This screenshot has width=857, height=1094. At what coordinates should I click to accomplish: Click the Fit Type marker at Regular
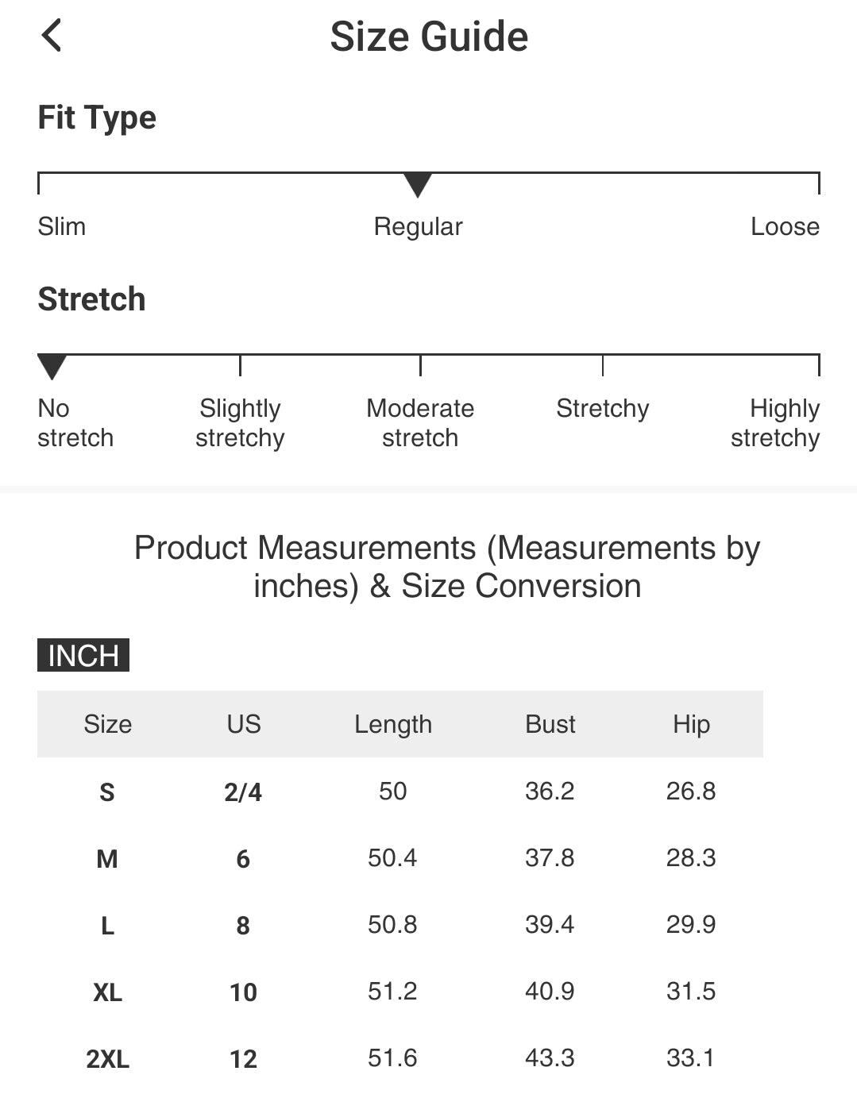[418, 185]
